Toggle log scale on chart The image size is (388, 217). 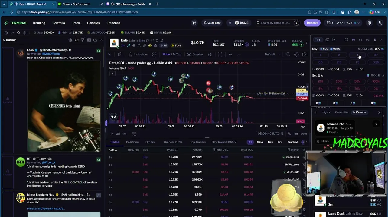[295, 134]
